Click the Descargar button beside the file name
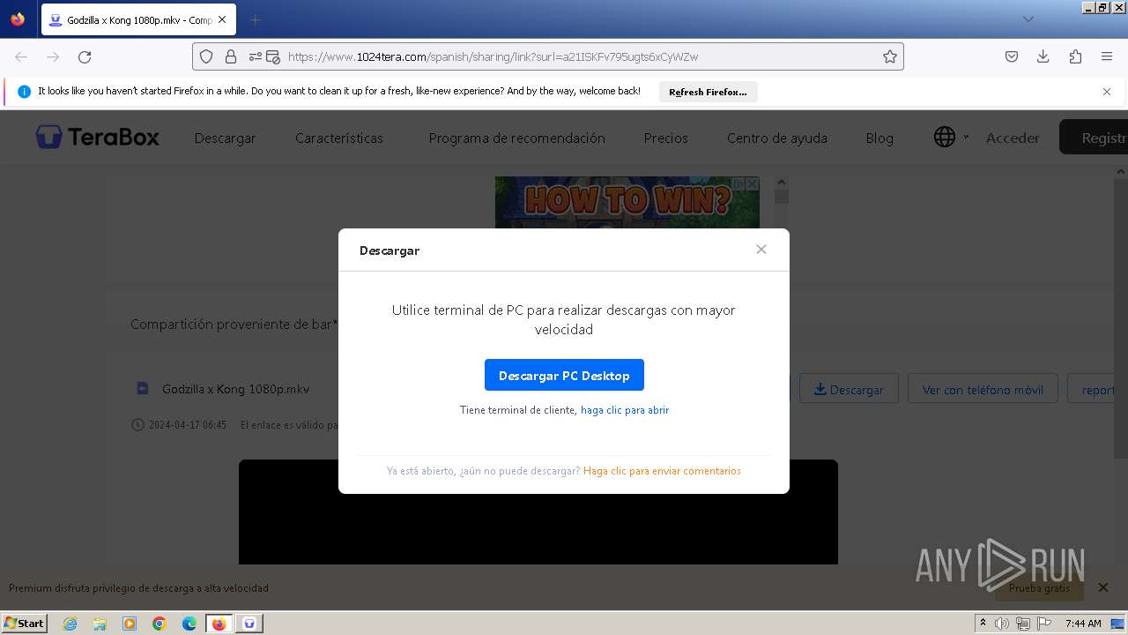Image resolution: width=1128 pixels, height=635 pixels. pos(849,389)
